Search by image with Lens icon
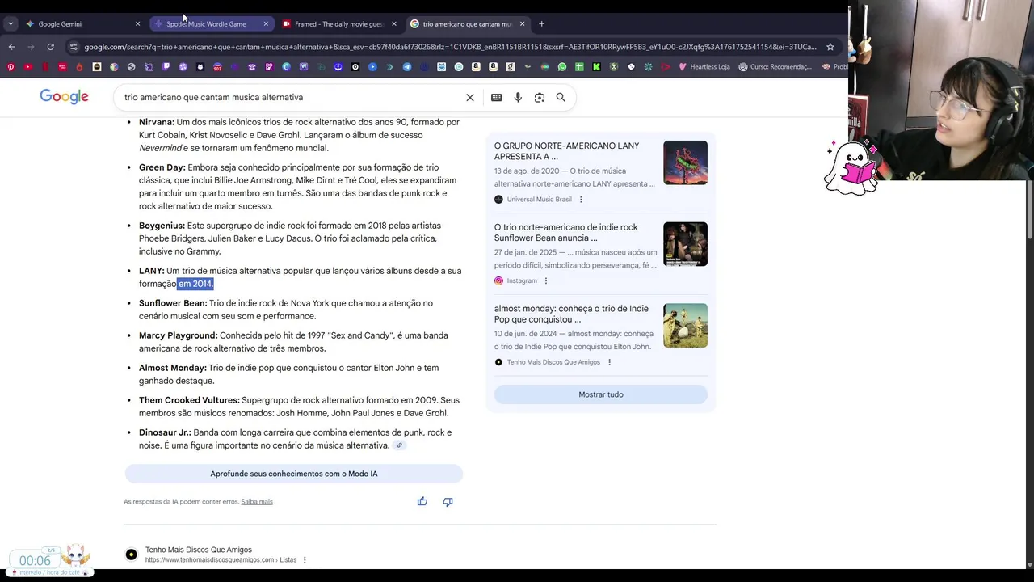Image resolution: width=1034 pixels, height=582 pixels. pos(540,97)
